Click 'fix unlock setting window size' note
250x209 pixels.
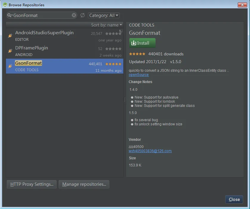coord(158,124)
